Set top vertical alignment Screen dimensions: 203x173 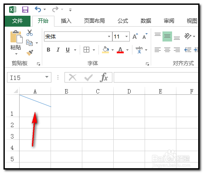tap(158, 35)
